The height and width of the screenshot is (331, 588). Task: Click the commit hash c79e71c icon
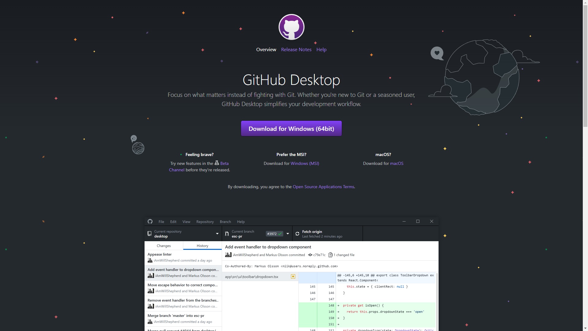tap(310, 255)
